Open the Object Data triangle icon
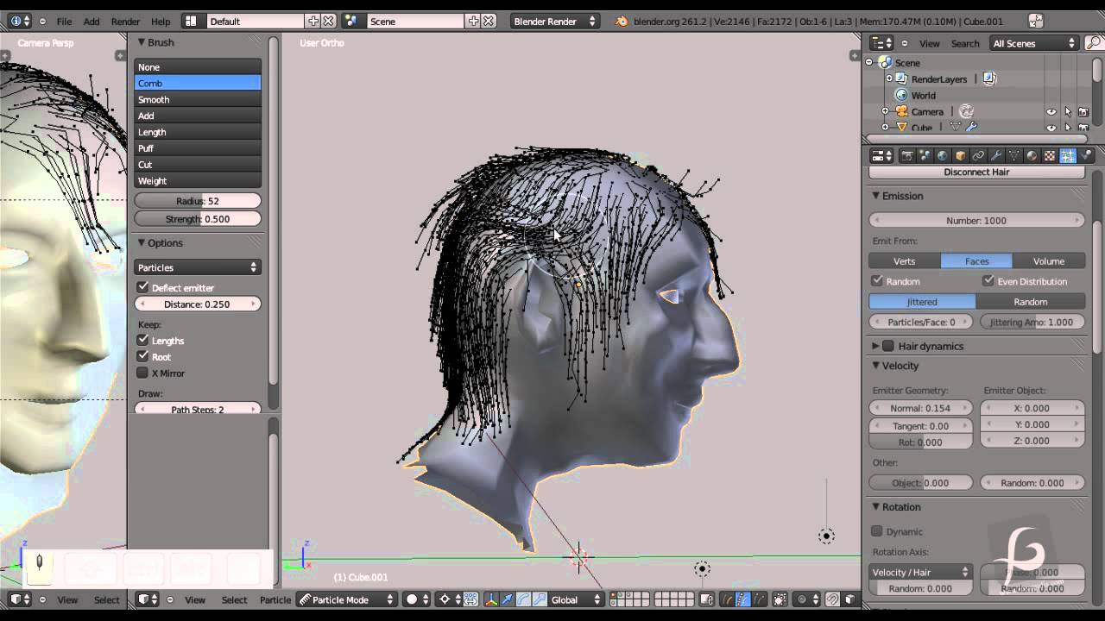 coord(1014,155)
